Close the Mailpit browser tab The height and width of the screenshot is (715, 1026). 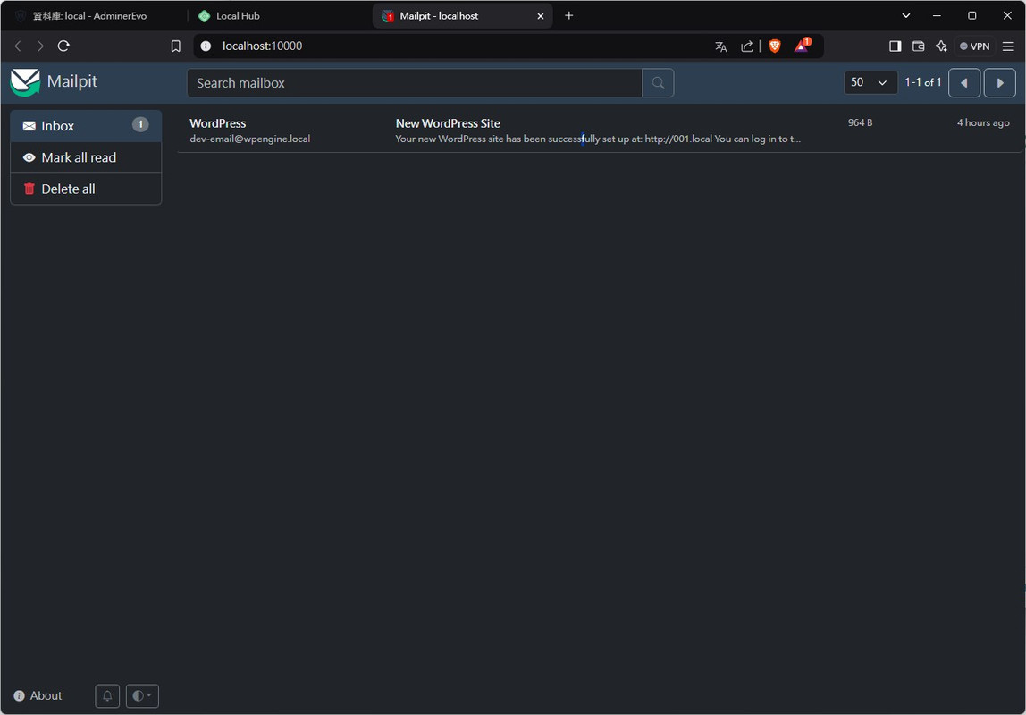(x=541, y=16)
